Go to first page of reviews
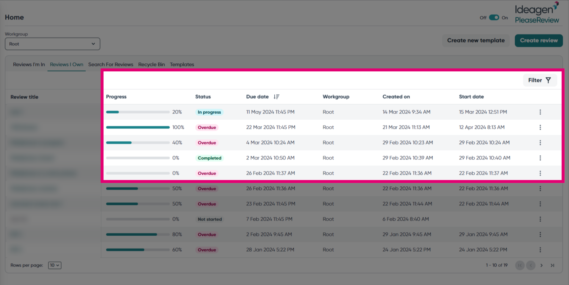Screen dimensions: 569x285 (x=520, y=265)
